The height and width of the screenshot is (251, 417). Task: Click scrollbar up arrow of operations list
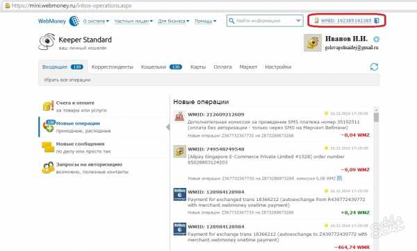click(x=376, y=109)
